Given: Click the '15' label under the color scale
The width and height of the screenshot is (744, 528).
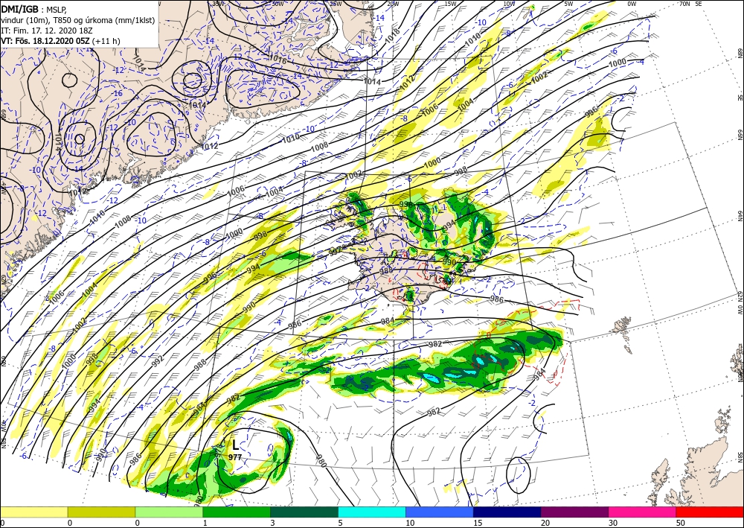Looking at the screenshot, I should [x=478, y=523].
